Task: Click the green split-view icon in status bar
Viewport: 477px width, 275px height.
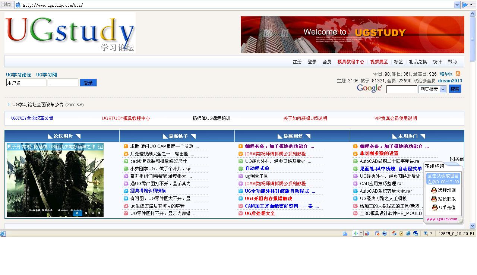Action: [x=356, y=234]
